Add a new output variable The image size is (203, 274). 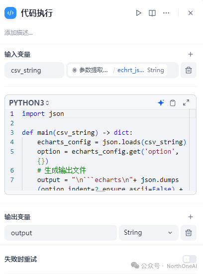[x=191, y=217]
